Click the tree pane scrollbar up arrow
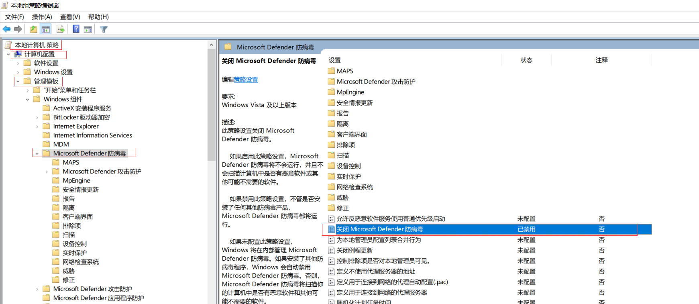699x304 pixels. (x=212, y=45)
